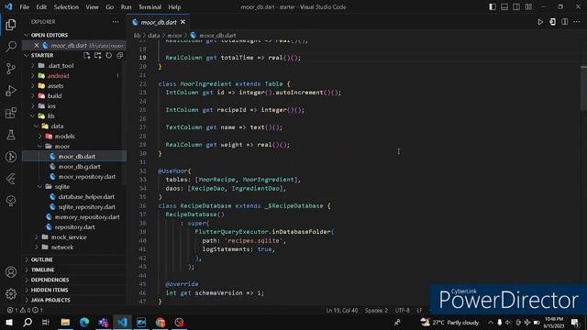Click the editor vertical scrollbar
587x330 pixels.
coord(583,88)
